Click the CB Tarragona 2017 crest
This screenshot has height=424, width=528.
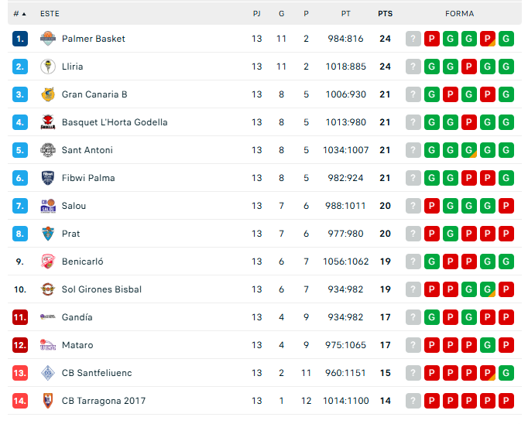point(48,401)
